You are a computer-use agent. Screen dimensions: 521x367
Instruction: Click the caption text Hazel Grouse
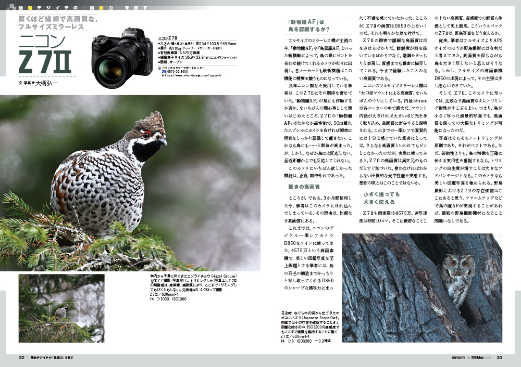coord(224,276)
